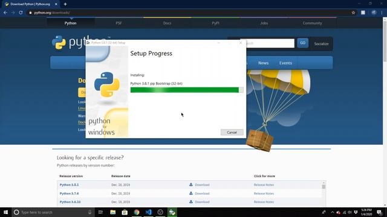The image size is (387, 217).
Task: Switch to Chrome in the taskbar
Action: coord(137,212)
